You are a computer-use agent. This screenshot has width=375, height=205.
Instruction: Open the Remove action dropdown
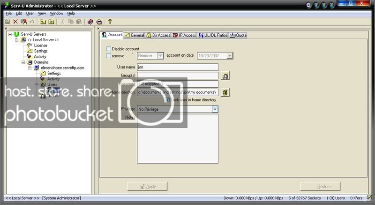pos(160,56)
